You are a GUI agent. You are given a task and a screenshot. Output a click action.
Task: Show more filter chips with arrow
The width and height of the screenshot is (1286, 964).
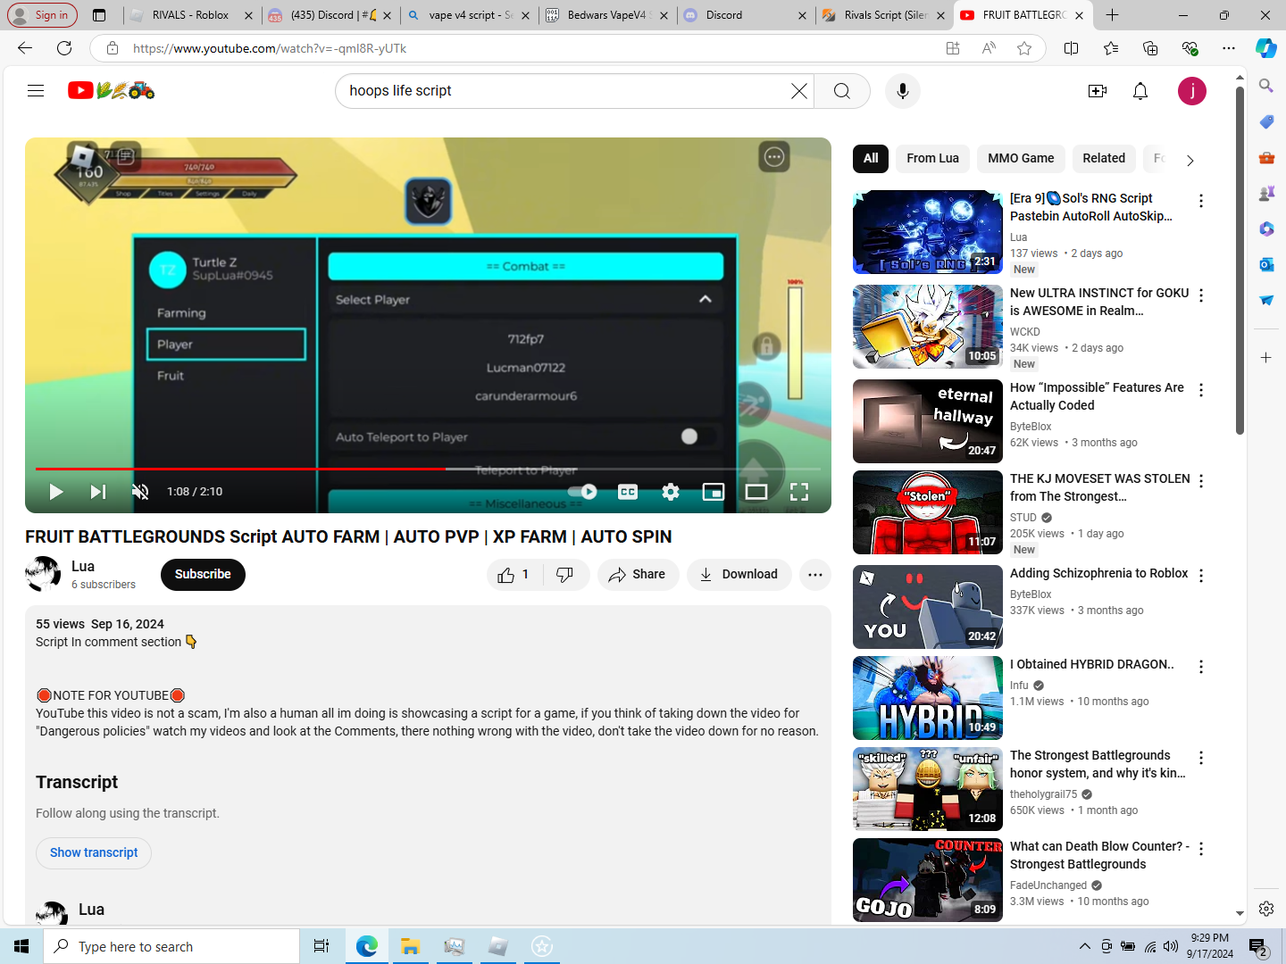tap(1190, 161)
